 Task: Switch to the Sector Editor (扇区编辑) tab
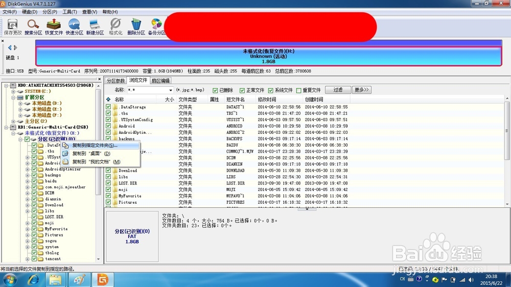(x=160, y=81)
